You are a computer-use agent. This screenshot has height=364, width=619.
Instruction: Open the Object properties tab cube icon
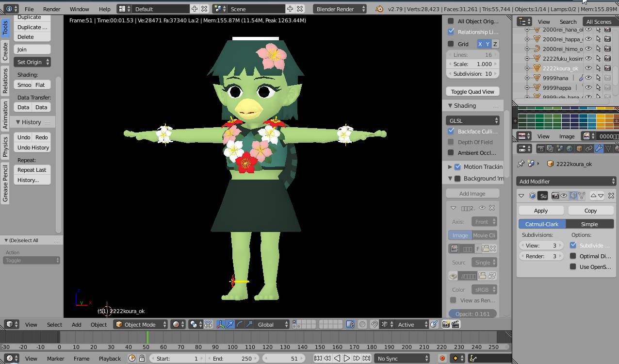pyautogui.click(x=579, y=149)
